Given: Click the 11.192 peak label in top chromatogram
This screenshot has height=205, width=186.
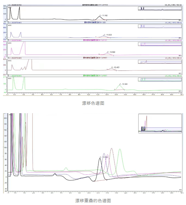Looking at the screenshot, I should [104, 15].
